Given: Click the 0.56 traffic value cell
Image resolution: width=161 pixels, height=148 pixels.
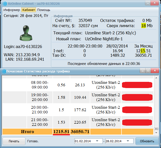Looking at the screenshot, I should 61,85.
